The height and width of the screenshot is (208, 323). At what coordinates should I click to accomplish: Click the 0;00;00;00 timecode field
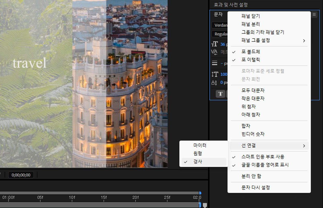tap(21, 175)
